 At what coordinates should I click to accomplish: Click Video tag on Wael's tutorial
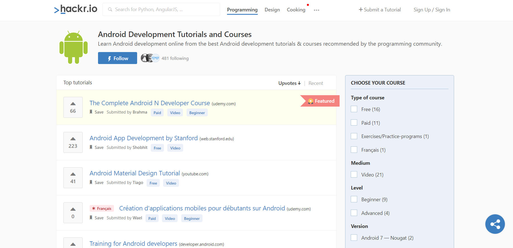tap(170, 218)
